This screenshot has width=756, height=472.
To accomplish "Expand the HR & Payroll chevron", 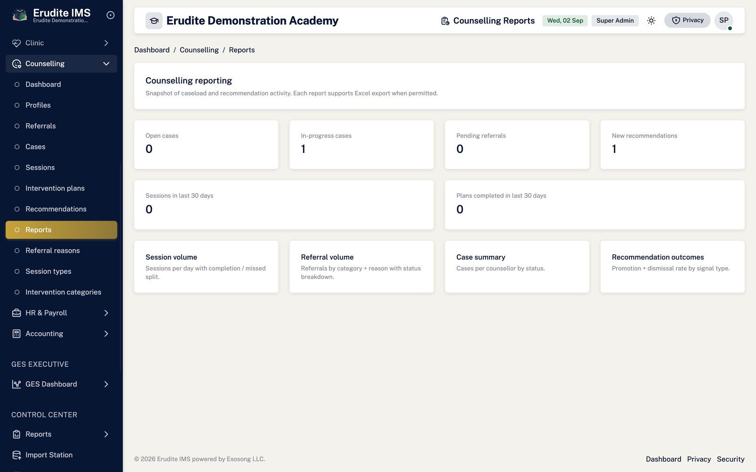I will [x=106, y=313].
